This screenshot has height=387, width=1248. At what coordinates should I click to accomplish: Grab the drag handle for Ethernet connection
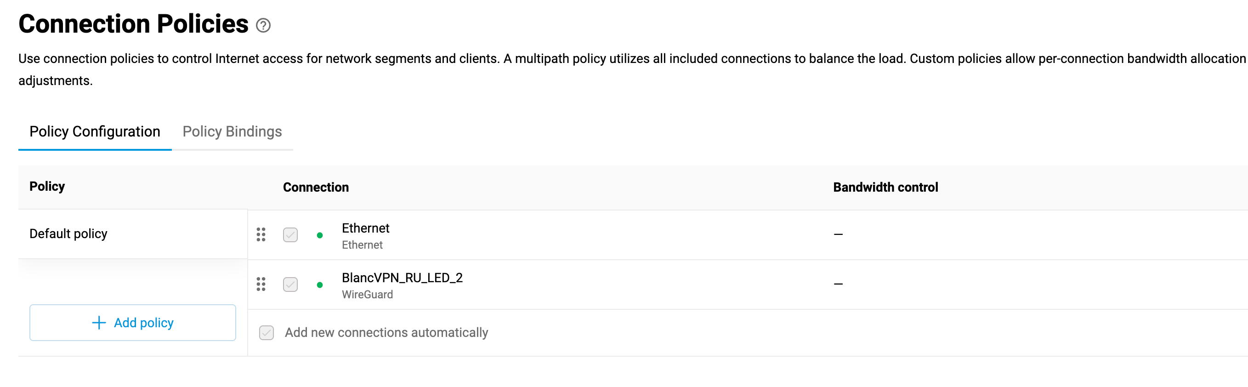pos(261,234)
